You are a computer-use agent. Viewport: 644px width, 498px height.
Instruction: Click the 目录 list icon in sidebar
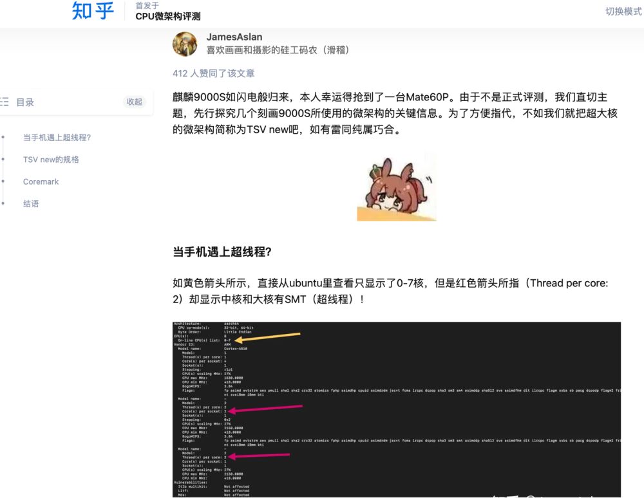[5, 102]
